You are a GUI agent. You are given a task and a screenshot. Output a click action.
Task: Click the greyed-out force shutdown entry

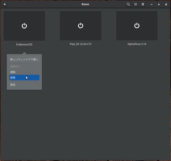coord(24,67)
